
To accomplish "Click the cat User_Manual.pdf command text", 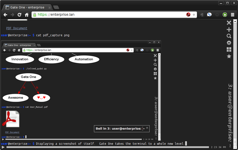I will [36, 107].
